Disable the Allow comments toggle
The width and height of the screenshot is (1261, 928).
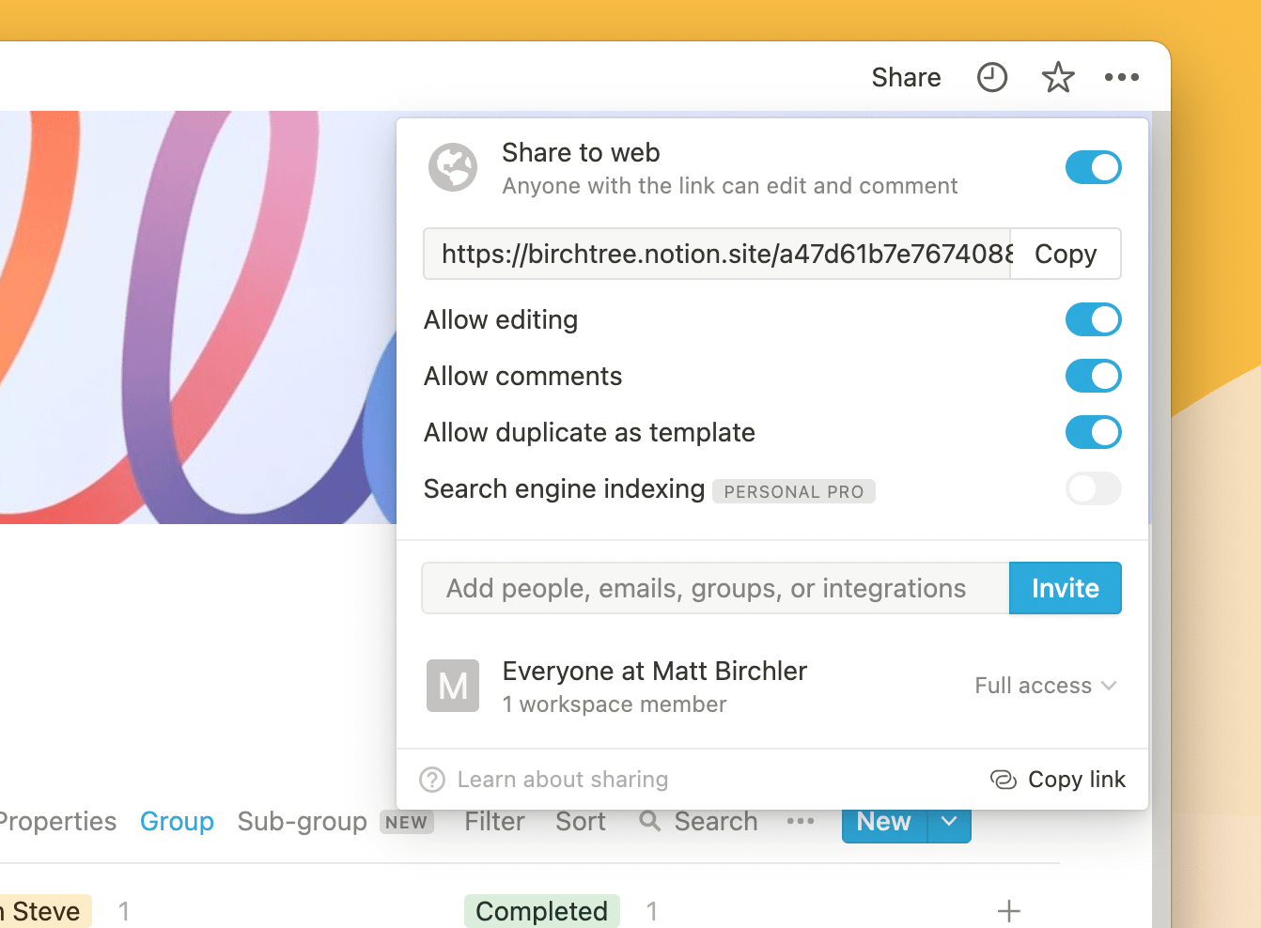pyautogui.click(x=1094, y=376)
